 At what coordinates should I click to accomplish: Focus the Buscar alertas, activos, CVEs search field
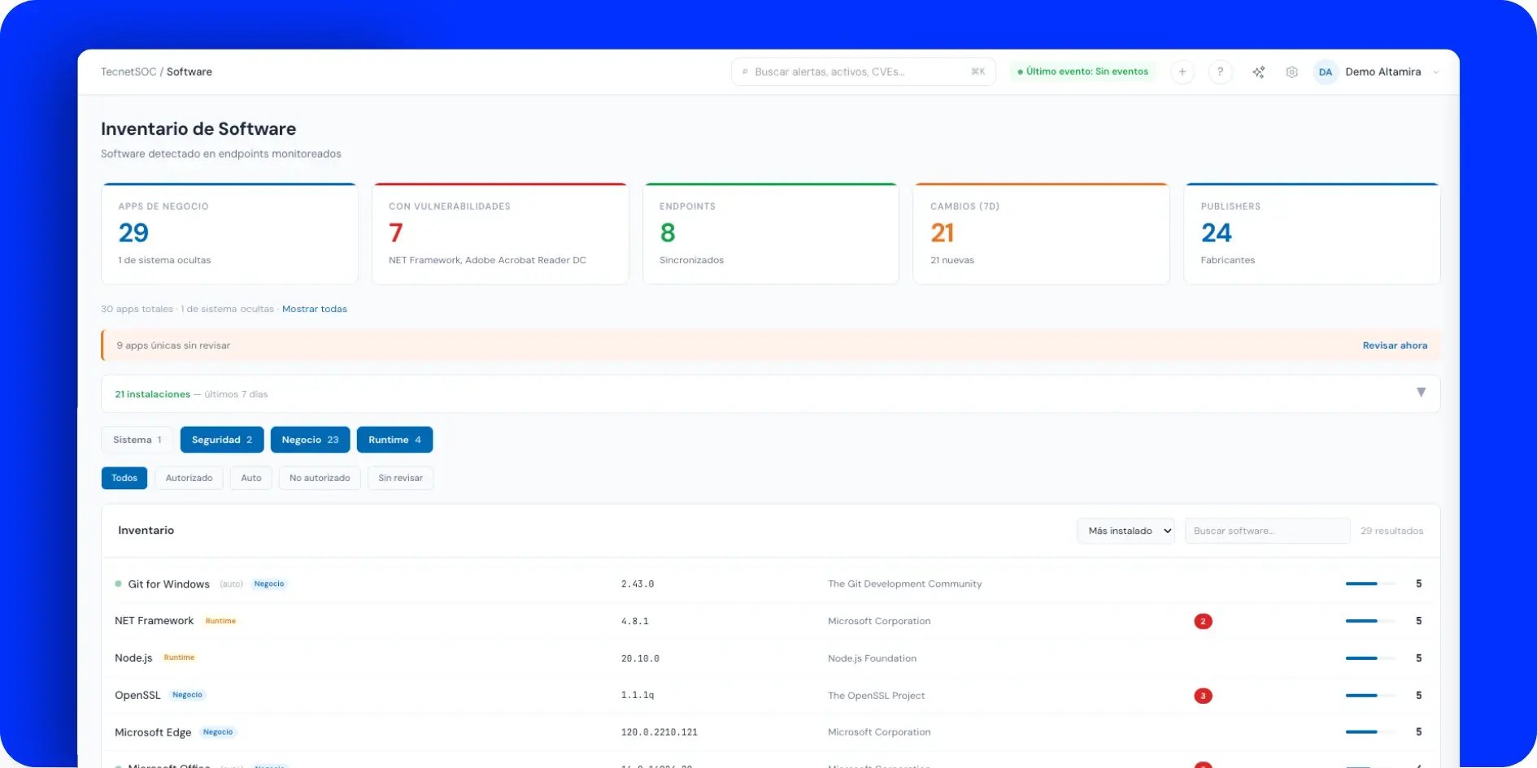point(863,72)
